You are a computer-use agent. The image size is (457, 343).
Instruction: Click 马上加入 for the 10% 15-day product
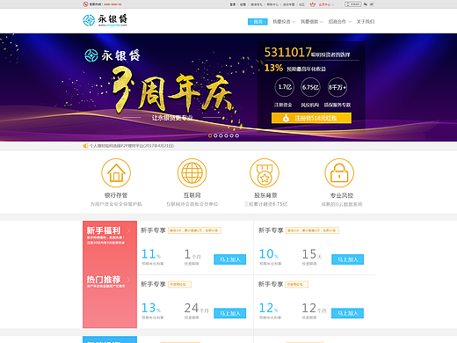coord(348,259)
